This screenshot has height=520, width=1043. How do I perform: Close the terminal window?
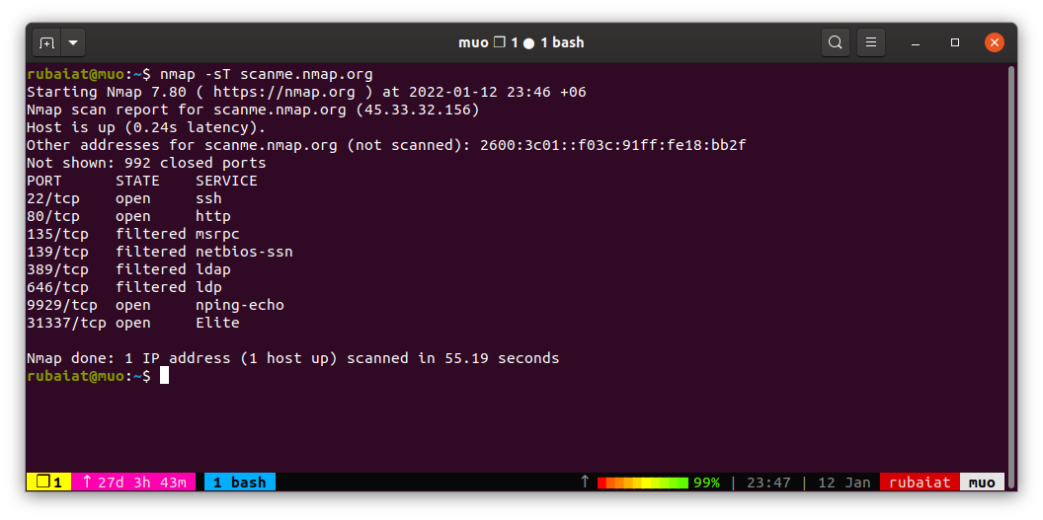(995, 43)
